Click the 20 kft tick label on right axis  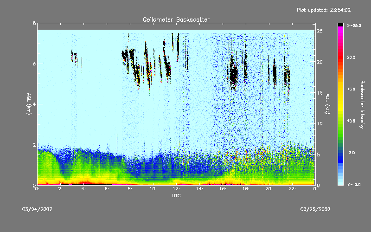pos(320,62)
